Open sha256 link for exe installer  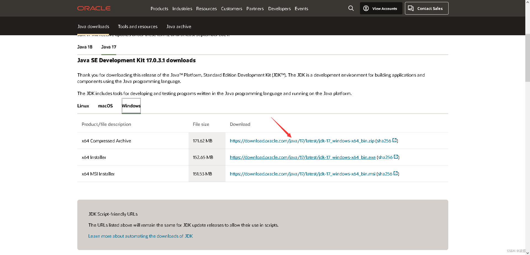pyautogui.click(x=385, y=157)
